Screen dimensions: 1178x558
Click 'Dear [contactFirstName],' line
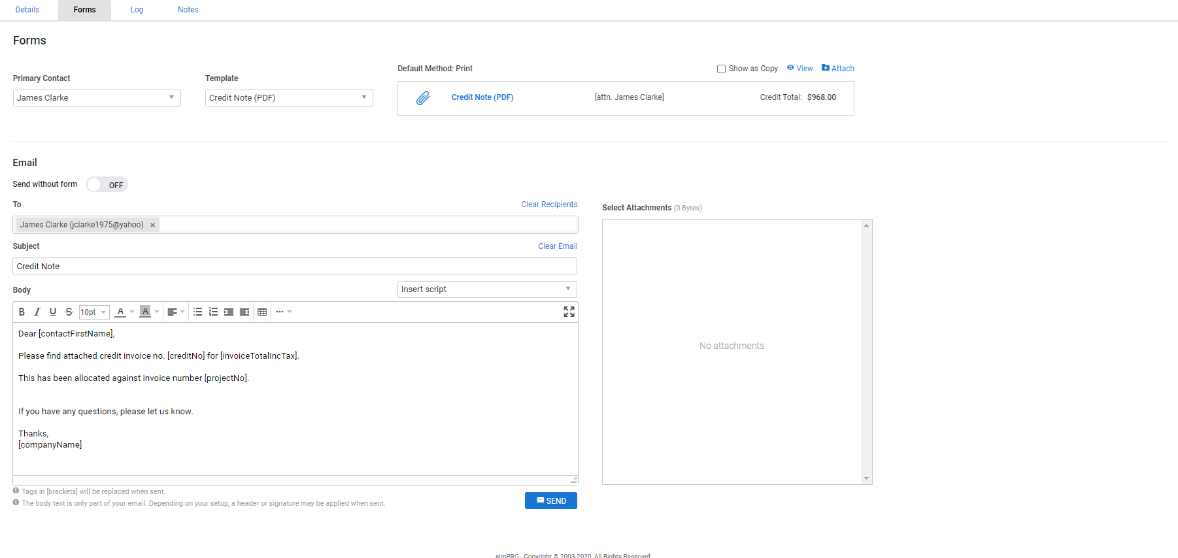[67, 334]
